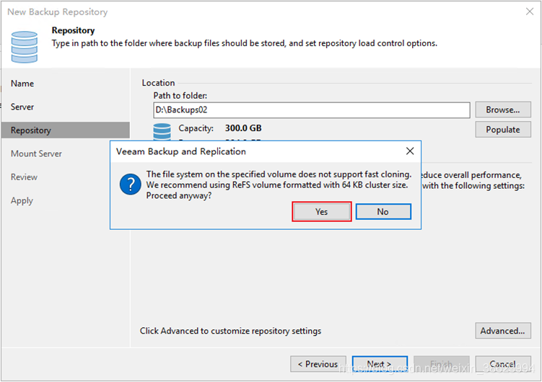Click the Location section heading

tap(158, 83)
